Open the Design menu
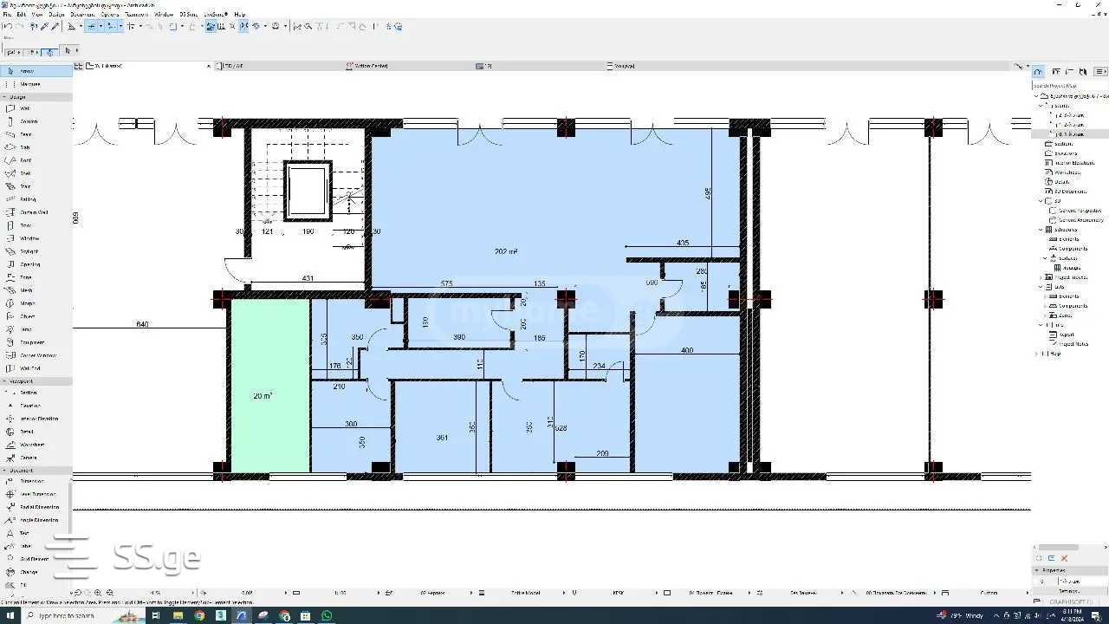 point(56,15)
